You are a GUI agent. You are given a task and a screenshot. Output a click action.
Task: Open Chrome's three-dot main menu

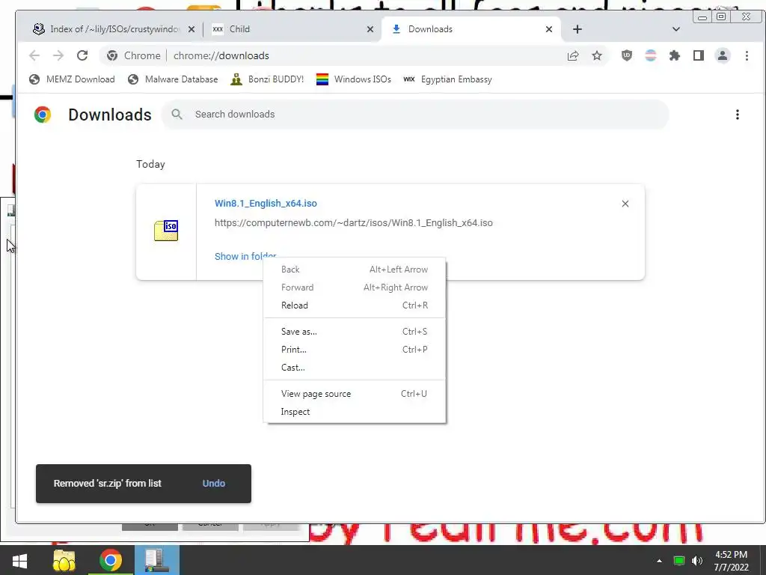[747, 55]
